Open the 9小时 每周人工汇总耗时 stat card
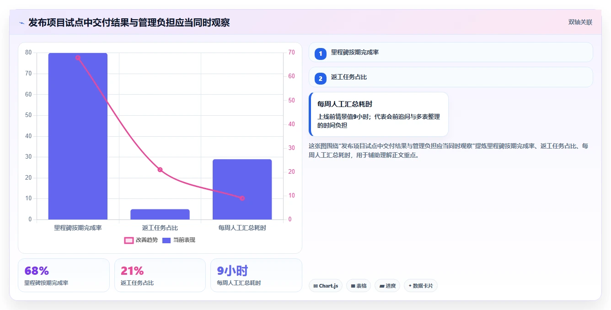This screenshot has height=310, width=611. [x=256, y=275]
